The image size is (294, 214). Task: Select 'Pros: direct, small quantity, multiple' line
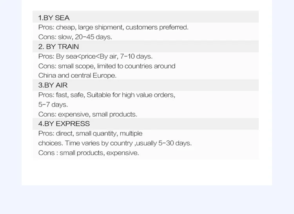[x=90, y=133]
